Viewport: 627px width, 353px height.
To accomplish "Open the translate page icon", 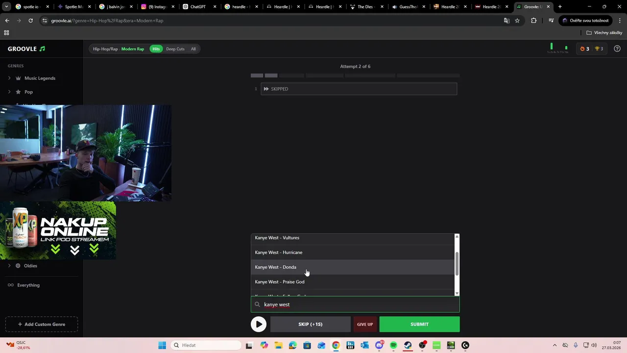I will coord(506,21).
